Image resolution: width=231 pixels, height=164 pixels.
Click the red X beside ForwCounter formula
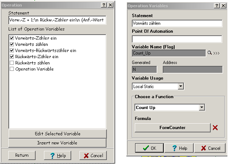pyautogui.click(x=215, y=128)
